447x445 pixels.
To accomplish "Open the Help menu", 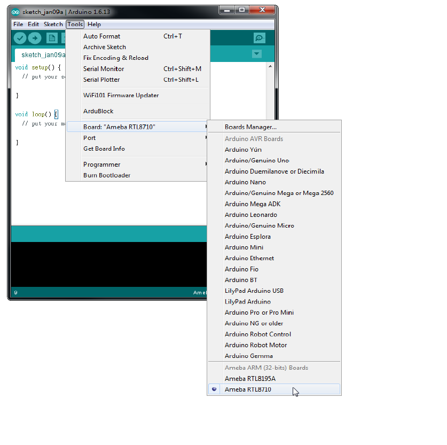I will [x=94, y=24].
